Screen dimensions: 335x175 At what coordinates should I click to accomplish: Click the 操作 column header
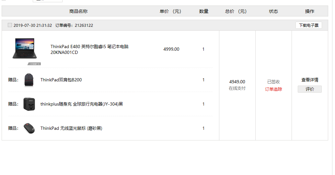310,11
